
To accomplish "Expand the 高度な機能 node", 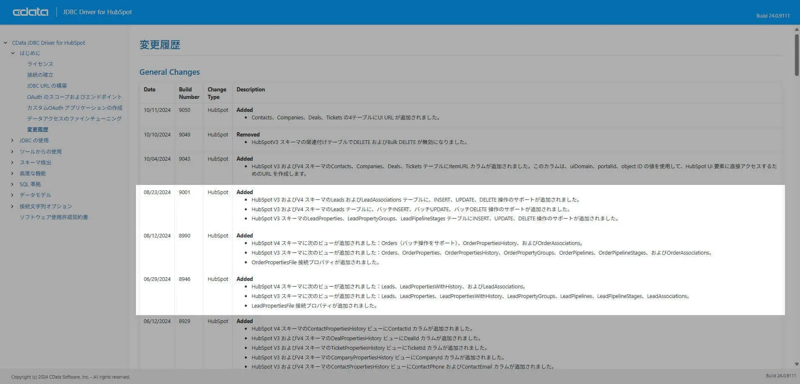I will [13, 173].
